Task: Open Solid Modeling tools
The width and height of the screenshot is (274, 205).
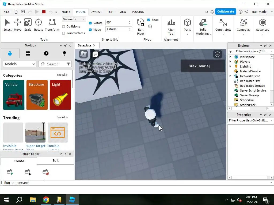Action: [x=203, y=27]
